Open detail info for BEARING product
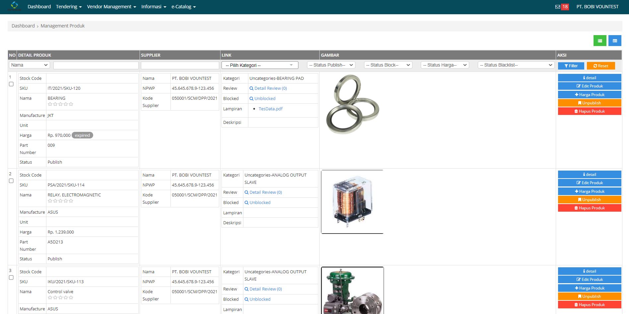The image size is (629, 314). 590,78
